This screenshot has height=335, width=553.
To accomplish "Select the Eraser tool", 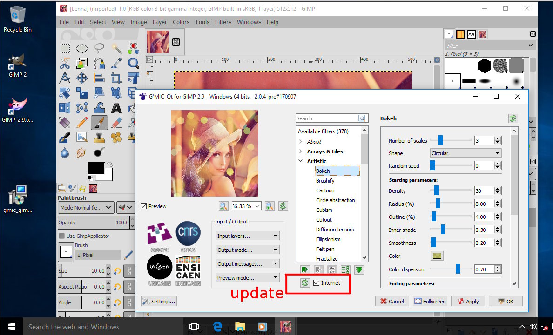I will [116, 123].
